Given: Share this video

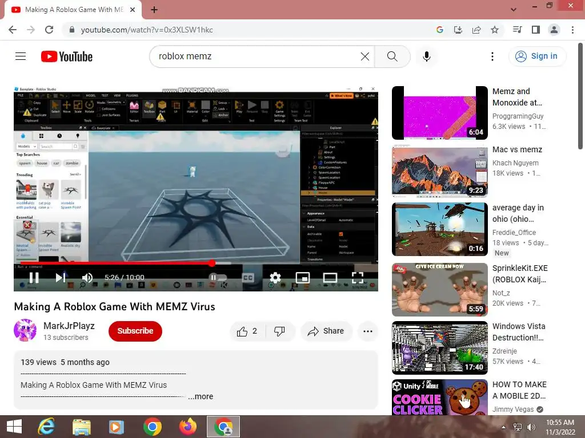Looking at the screenshot, I should tap(326, 331).
